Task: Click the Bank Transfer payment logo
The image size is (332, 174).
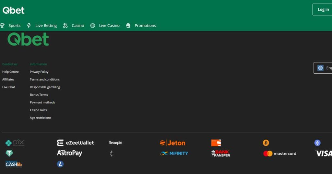Action: pos(220,154)
